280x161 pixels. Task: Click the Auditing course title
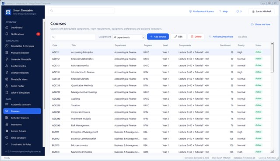[x=75, y=99]
